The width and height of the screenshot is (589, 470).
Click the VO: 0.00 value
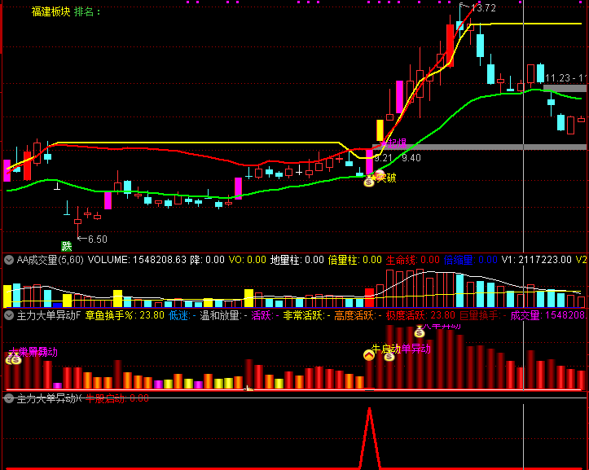click(x=247, y=260)
